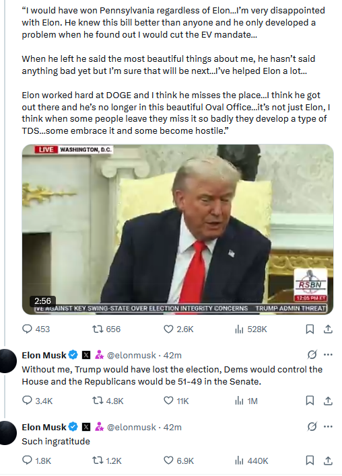The width and height of the screenshot is (342, 476).
Task: Open more options on 'Such ingratitude' post
Action: [x=328, y=426]
